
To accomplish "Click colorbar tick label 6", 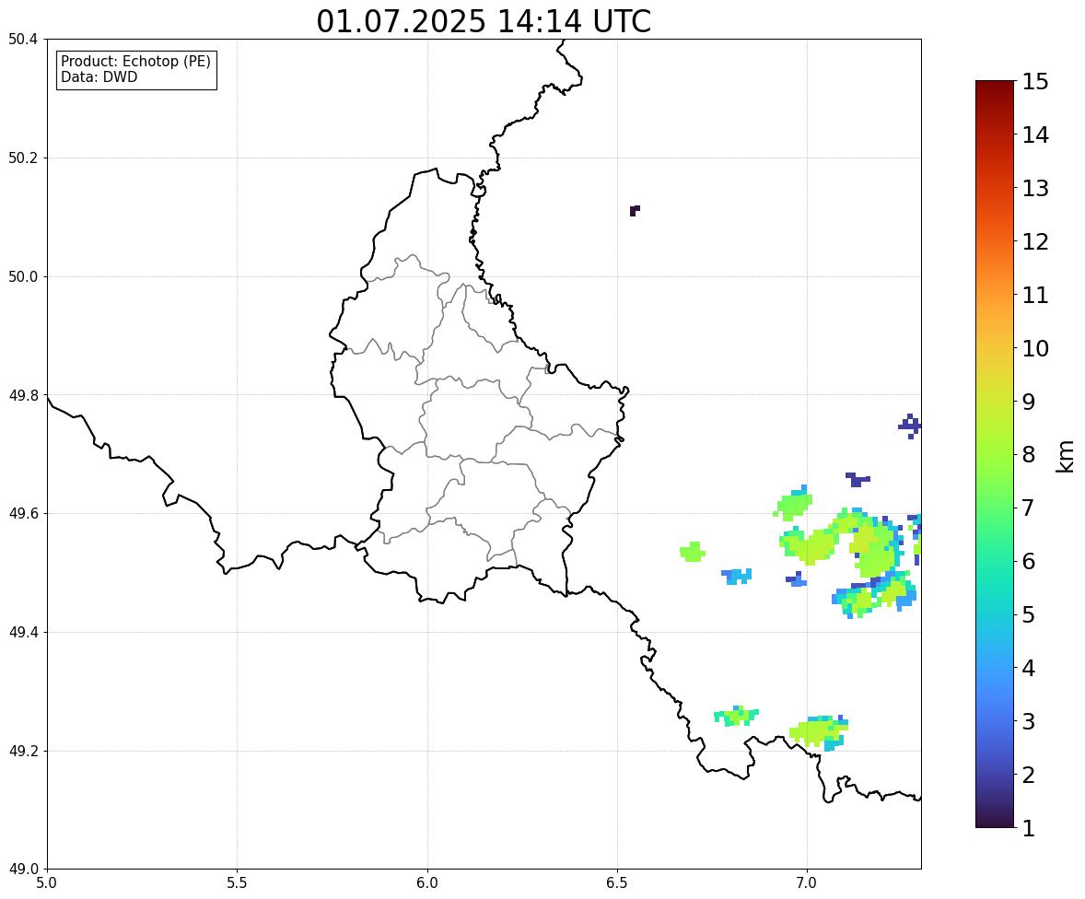I will click(1029, 561).
